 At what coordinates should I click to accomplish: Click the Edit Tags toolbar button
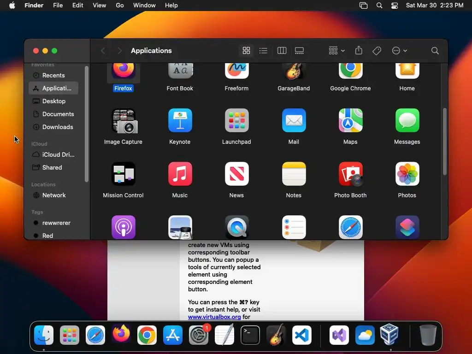tap(377, 51)
